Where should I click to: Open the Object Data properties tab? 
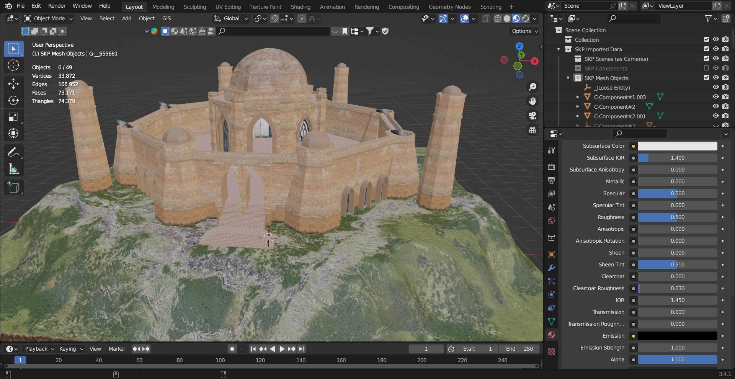click(551, 322)
